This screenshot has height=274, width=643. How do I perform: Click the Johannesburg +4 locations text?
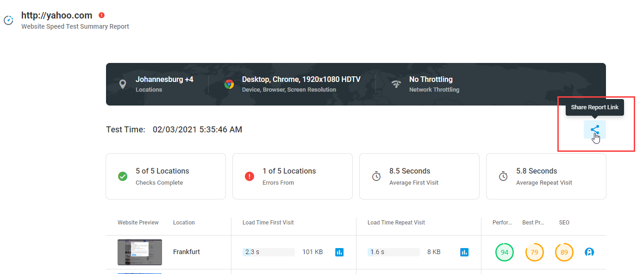pos(164,80)
